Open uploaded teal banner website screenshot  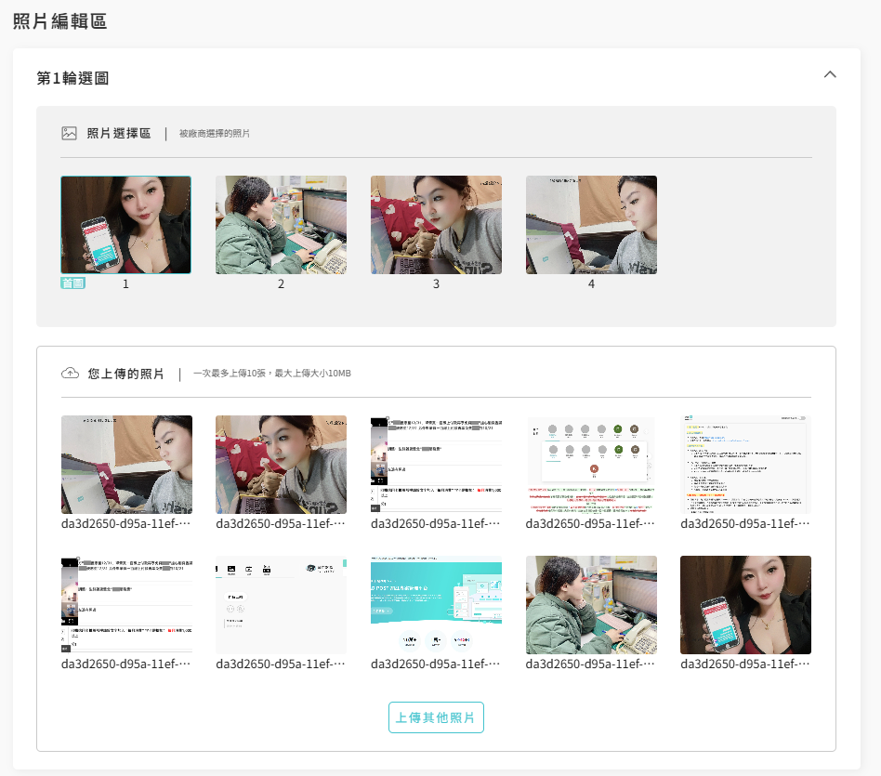(436, 605)
